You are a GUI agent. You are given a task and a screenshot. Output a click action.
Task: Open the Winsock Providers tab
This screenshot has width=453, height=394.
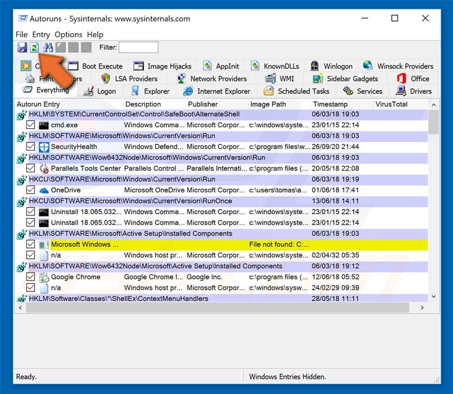[398, 66]
